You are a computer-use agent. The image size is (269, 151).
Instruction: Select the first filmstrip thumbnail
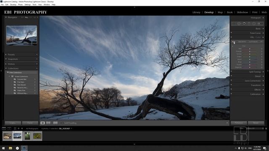tap(8, 136)
